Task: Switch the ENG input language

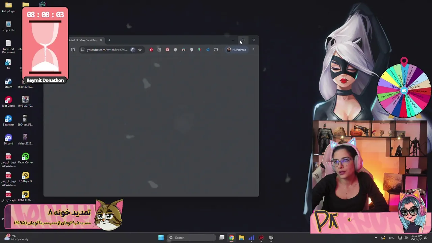Action: (x=391, y=238)
